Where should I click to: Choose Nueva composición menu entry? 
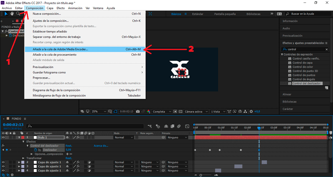[x=85, y=14]
